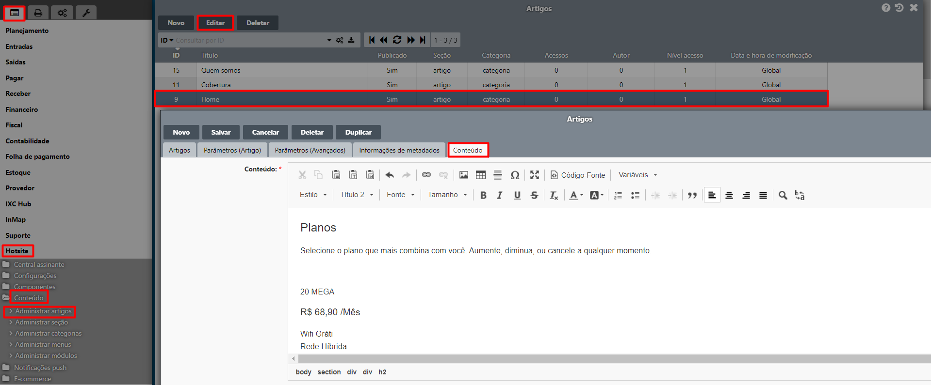Click Cancelar in the article form
The height and width of the screenshot is (385, 931).
click(x=265, y=132)
